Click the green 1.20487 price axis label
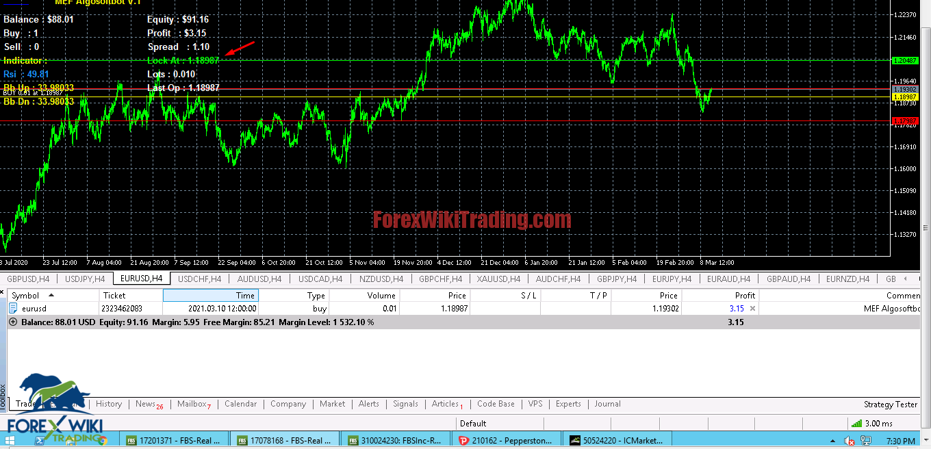 (905, 60)
